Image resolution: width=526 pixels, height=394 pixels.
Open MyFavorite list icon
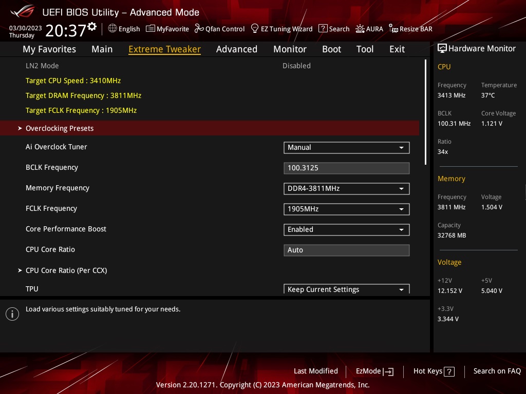coord(151,29)
